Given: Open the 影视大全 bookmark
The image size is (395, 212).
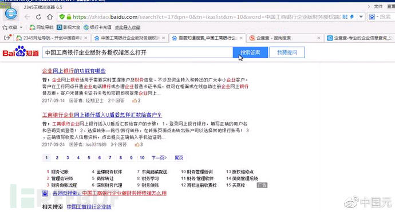Looking at the screenshot, I should (69, 27).
